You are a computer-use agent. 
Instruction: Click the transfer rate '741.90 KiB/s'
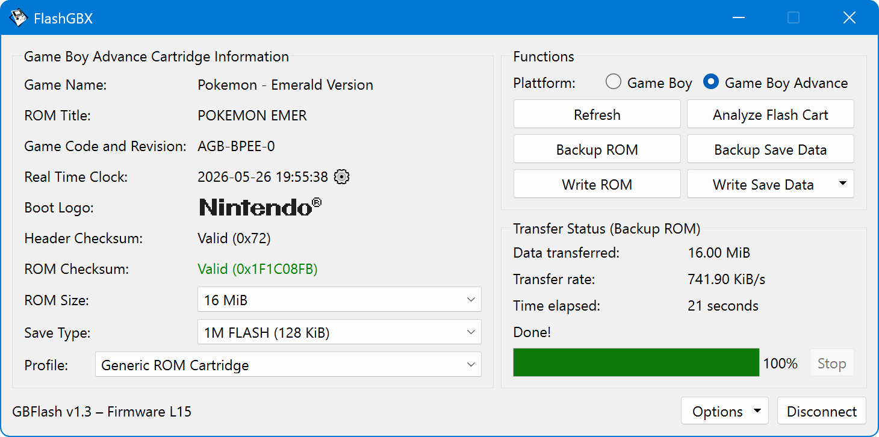(x=727, y=279)
